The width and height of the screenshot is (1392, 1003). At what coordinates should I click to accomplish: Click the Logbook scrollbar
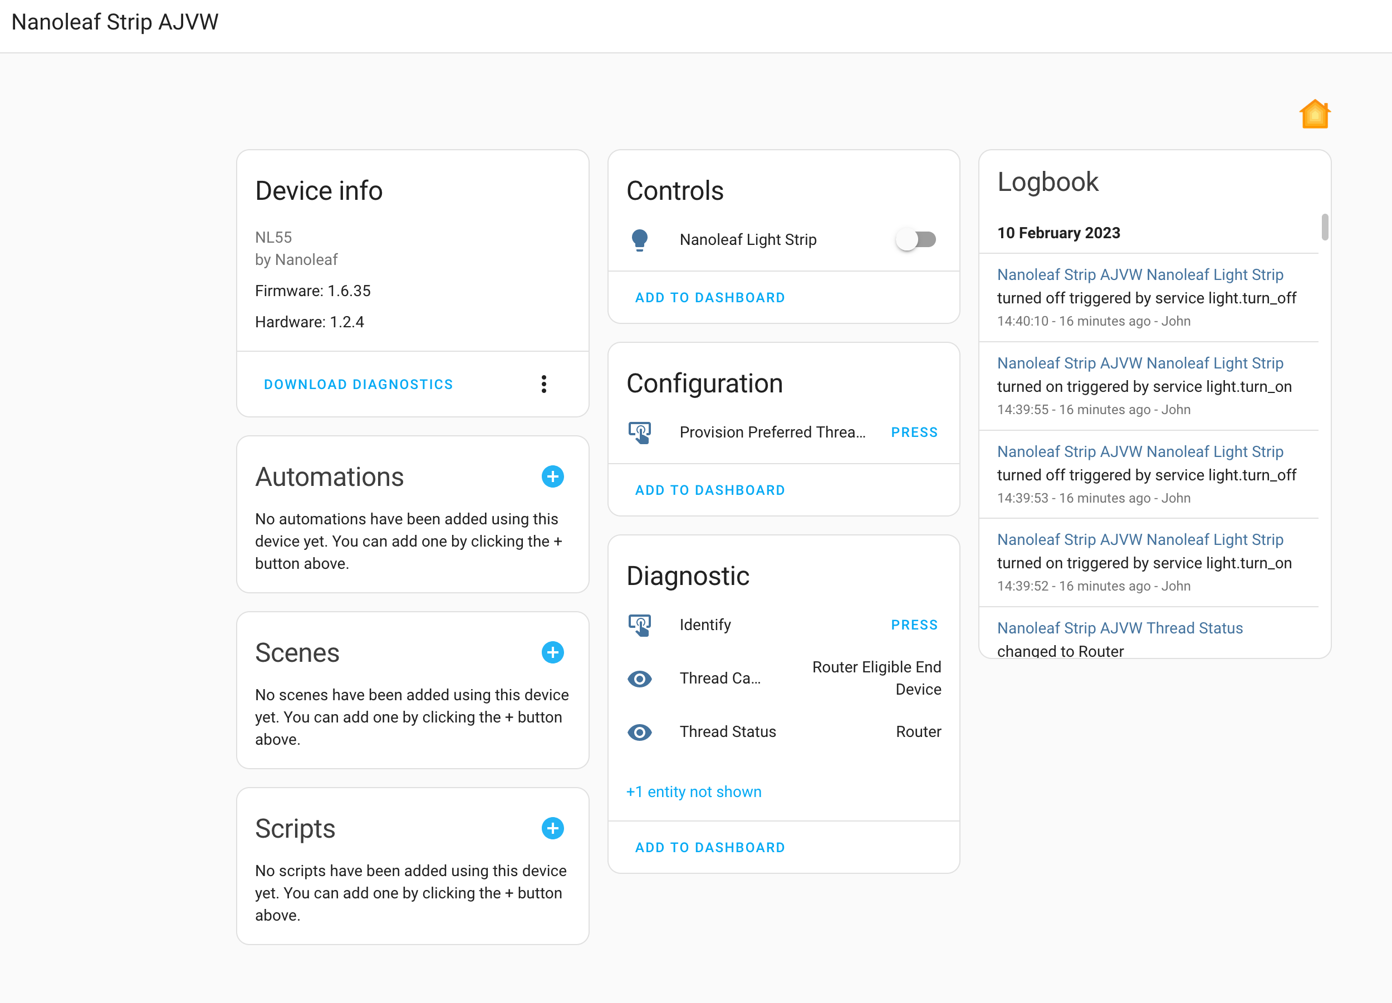1325,228
